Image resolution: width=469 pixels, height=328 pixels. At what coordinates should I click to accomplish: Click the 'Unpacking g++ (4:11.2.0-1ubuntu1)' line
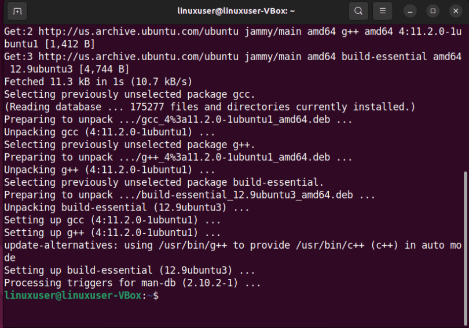[x=109, y=169]
